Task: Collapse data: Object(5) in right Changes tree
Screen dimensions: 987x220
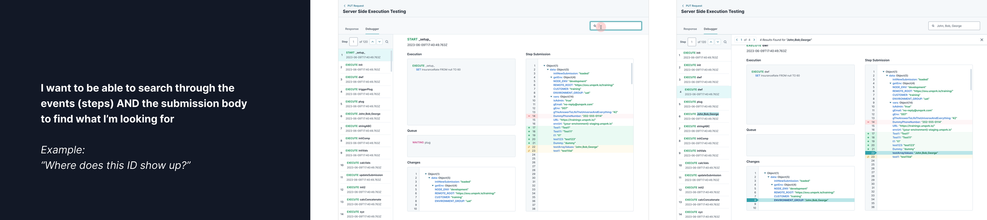Action: pyautogui.click(x=769, y=177)
